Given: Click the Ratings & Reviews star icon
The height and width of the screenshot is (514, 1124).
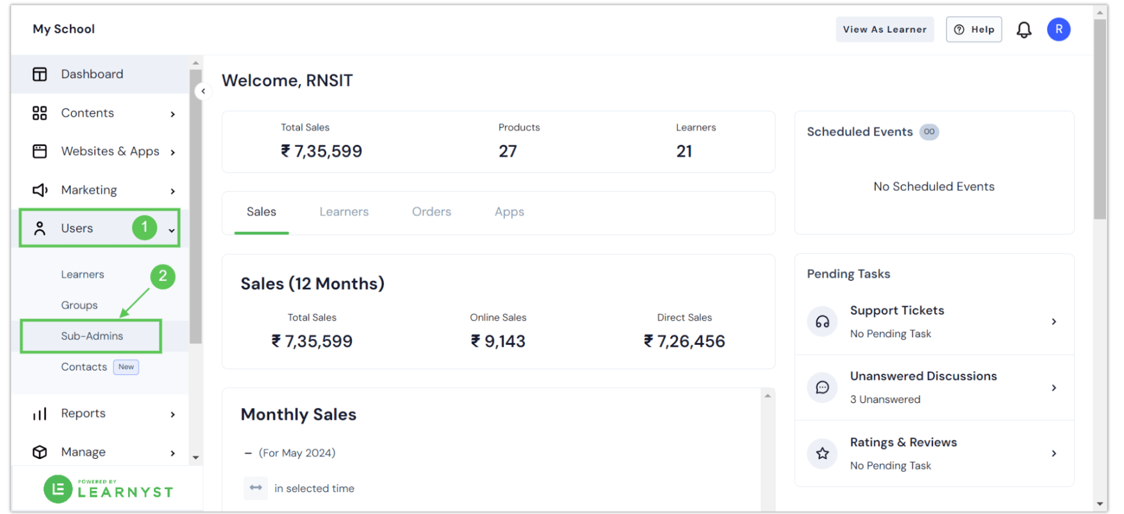Looking at the screenshot, I should coord(822,454).
